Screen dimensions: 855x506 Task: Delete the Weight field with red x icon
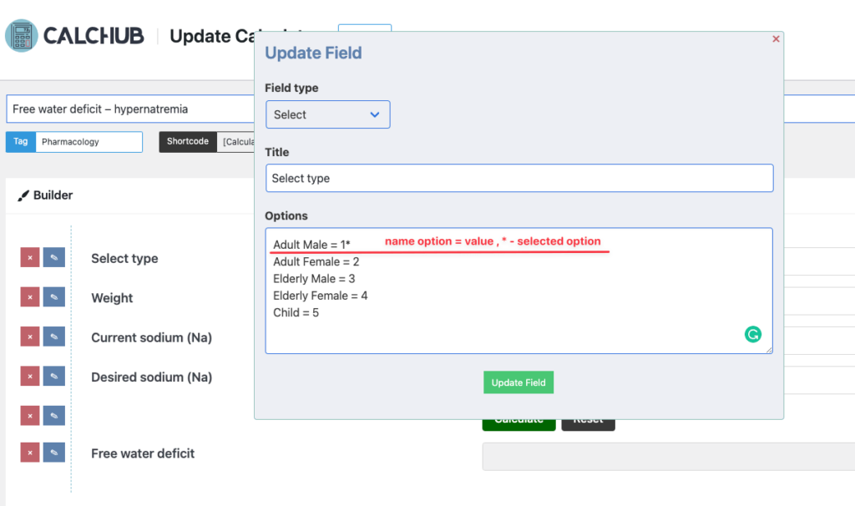click(29, 296)
